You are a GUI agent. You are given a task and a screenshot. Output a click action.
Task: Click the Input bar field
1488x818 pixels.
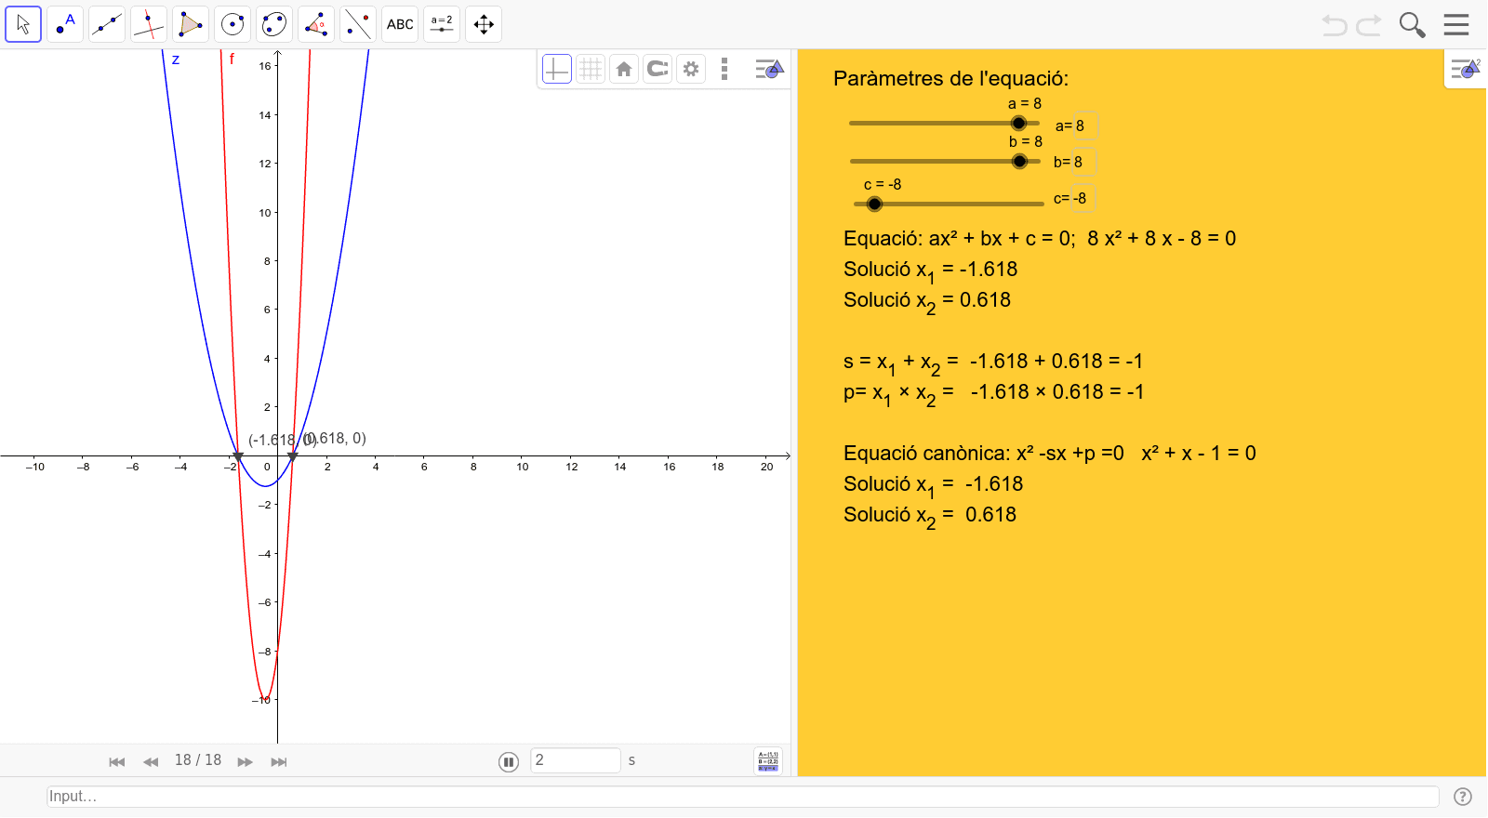(742, 797)
